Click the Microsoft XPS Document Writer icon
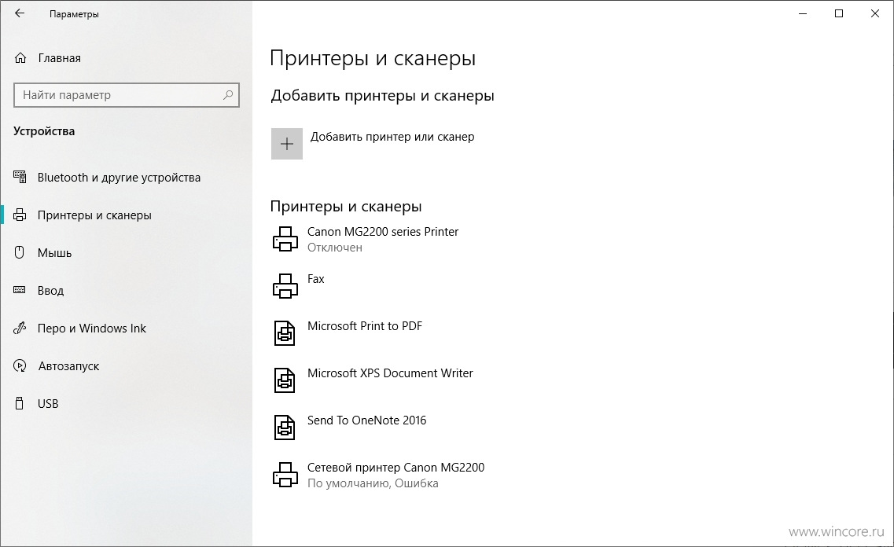Viewport: 894px width, 547px height. click(x=285, y=380)
